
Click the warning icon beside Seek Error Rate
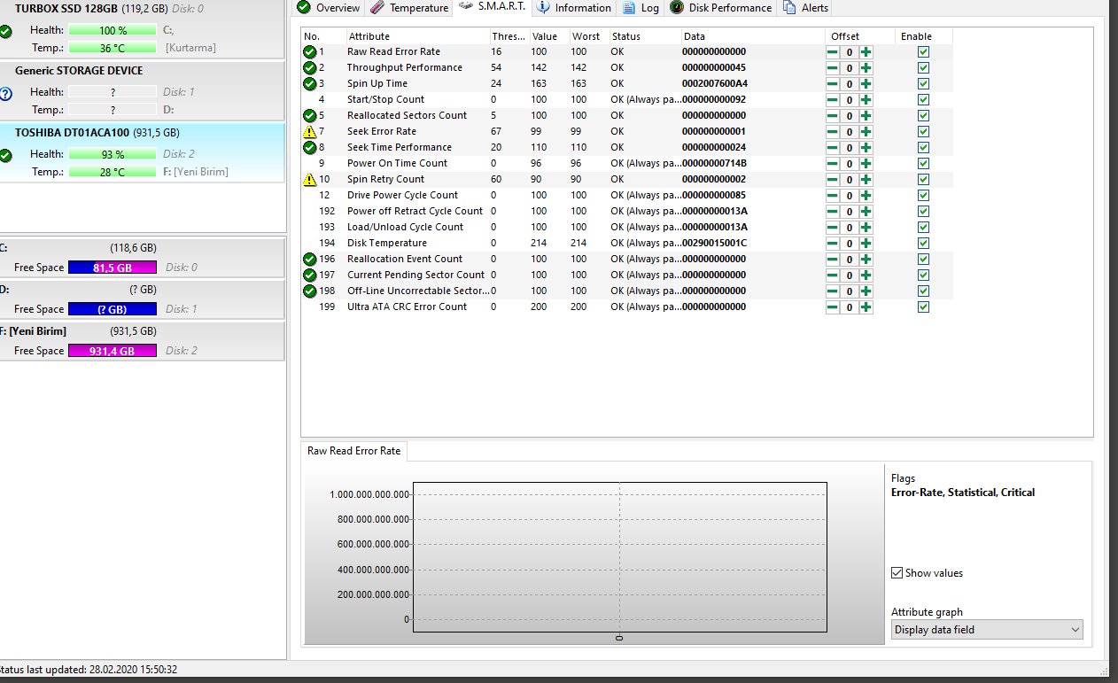click(309, 131)
